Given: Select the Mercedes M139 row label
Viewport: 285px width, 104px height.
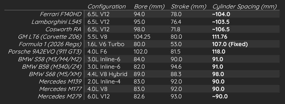Looking at the screenshot, I should (x=60, y=82).
